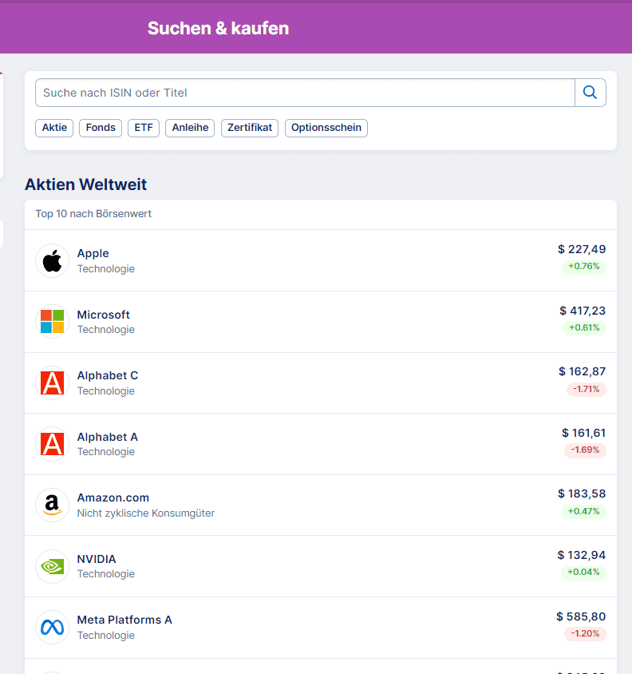Filter by ETF

[x=144, y=128]
